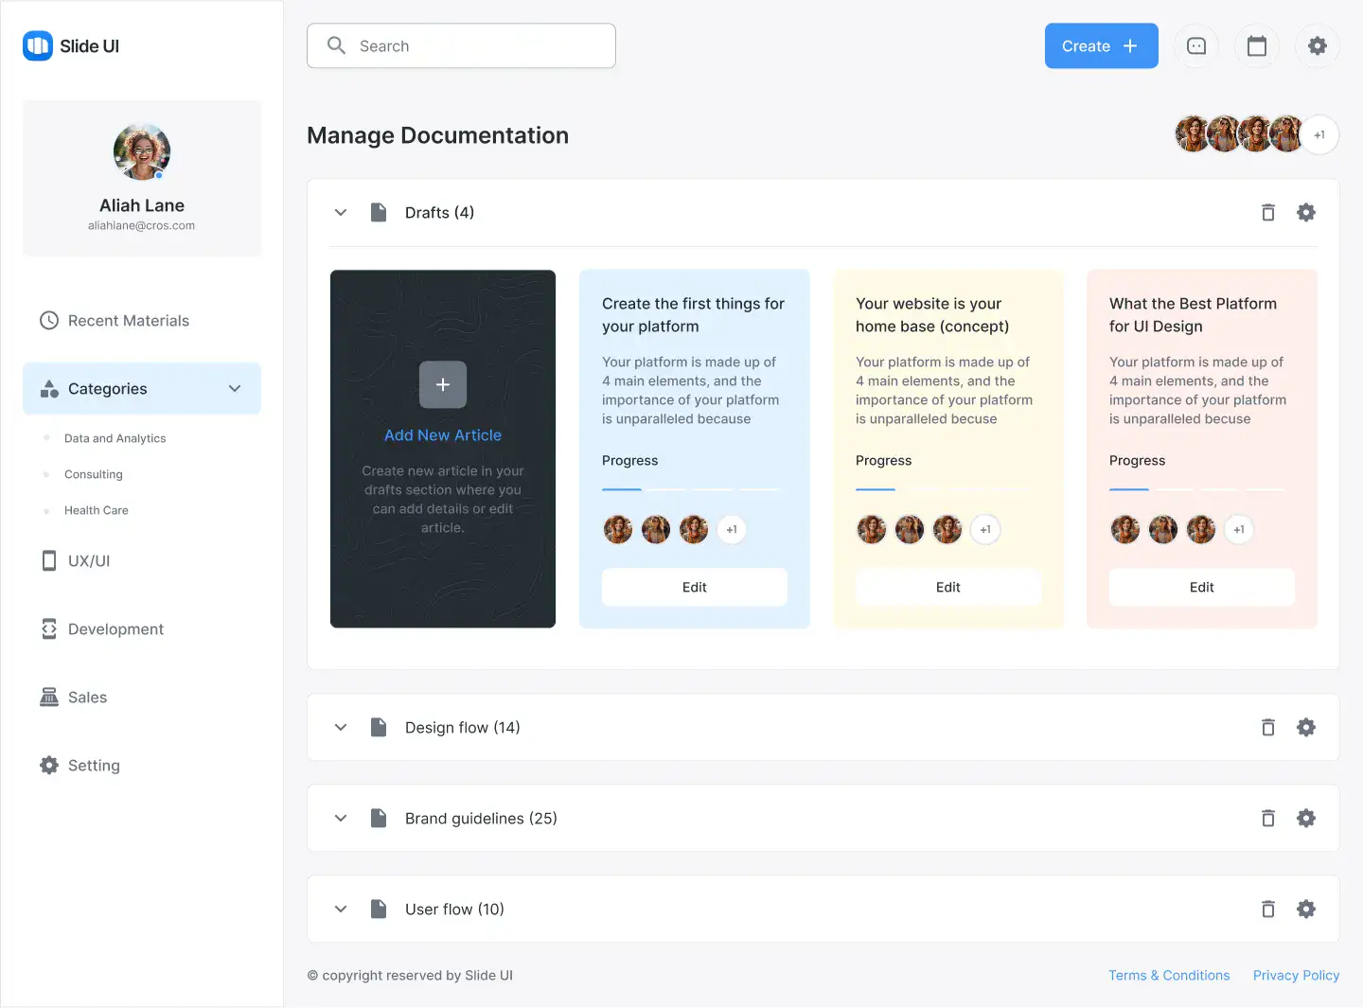Edit 'Create the first things' article
Viewport: 1363px width, 1008px height.
click(x=695, y=587)
